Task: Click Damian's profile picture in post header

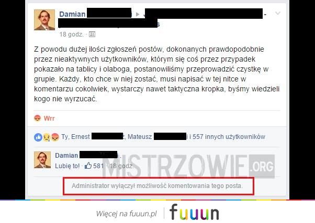Action: point(44,20)
